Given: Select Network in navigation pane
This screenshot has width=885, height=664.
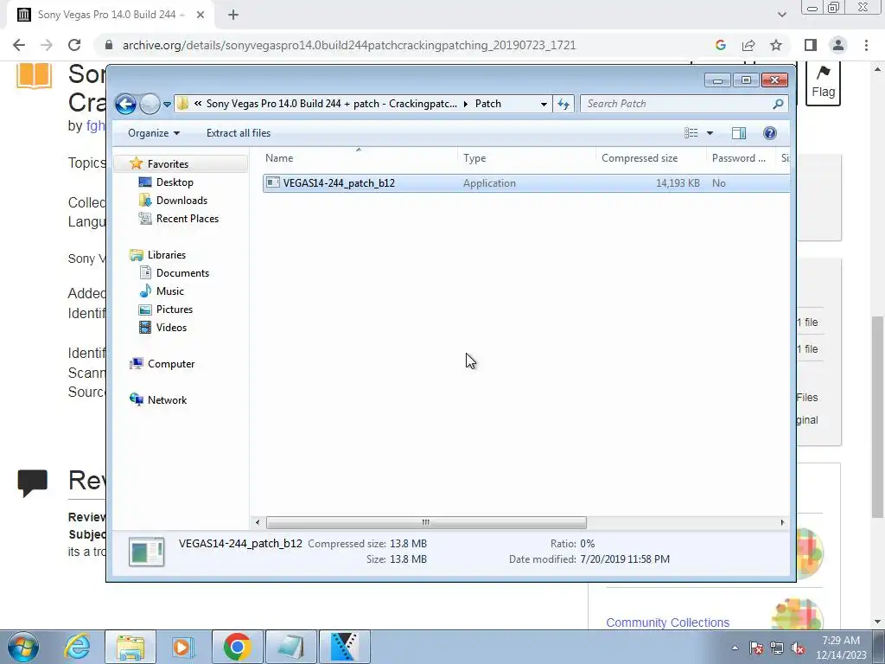Looking at the screenshot, I should 167,399.
